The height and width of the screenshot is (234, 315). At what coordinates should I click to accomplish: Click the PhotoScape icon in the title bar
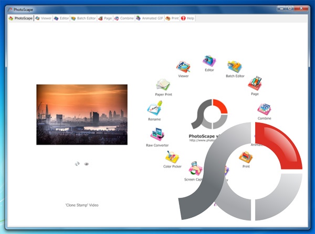point(10,9)
